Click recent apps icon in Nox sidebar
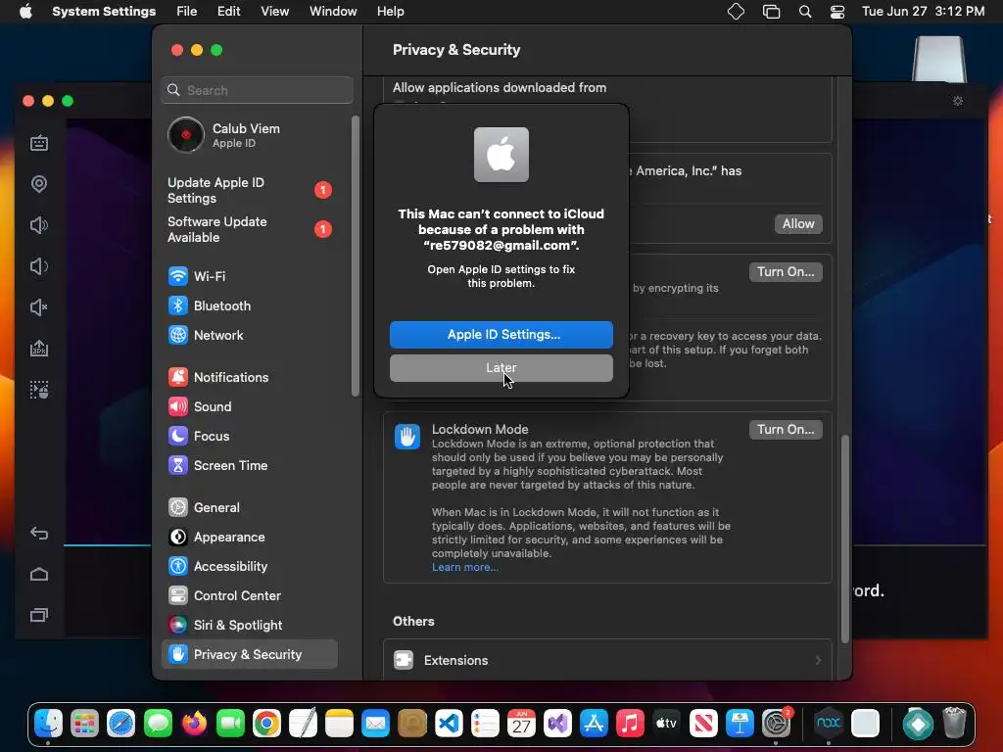The height and width of the screenshot is (752, 1003). 39,615
